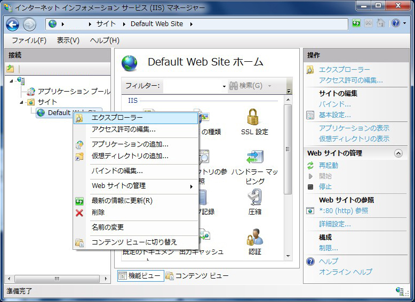Select アプリケーション プール in the tree
Viewport: 415px width, 302px height.
coord(74,92)
